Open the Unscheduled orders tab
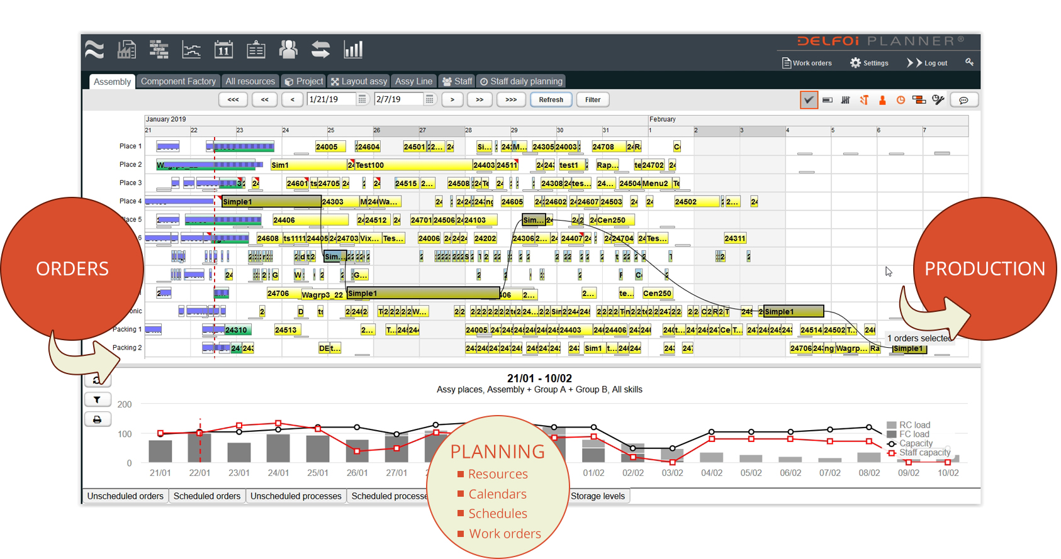This screenshot has width=1061, height=559. point(125,496)
